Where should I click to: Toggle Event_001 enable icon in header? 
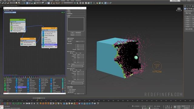(25, 20)
